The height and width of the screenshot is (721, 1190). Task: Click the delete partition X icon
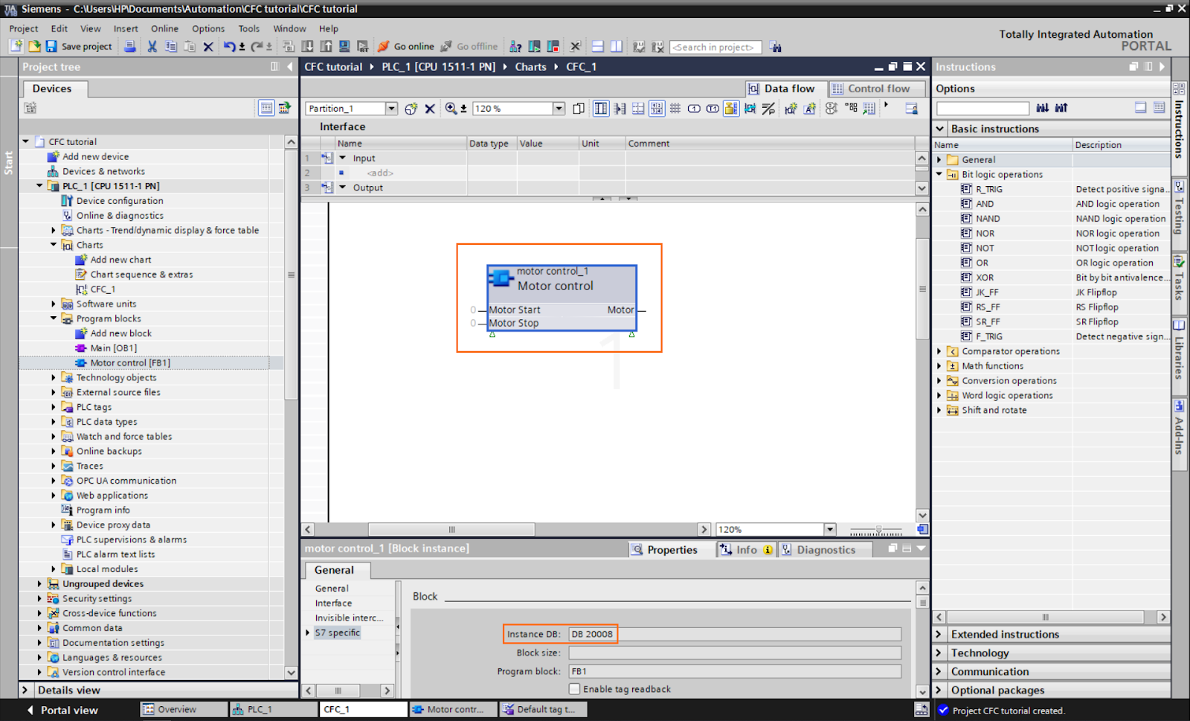(430, 108)
